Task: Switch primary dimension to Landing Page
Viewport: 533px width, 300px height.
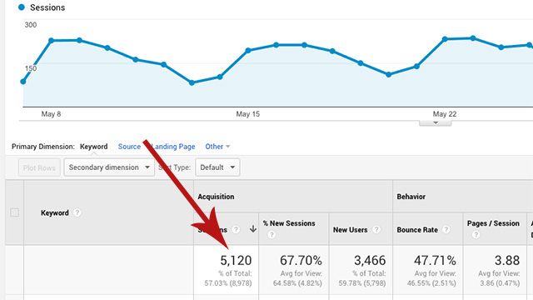Action: [x=173, y=147]
